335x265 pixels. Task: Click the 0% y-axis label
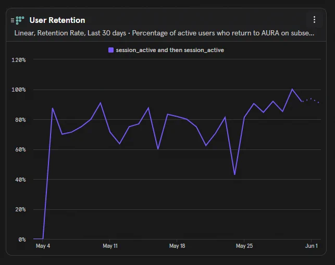point(22,239)
